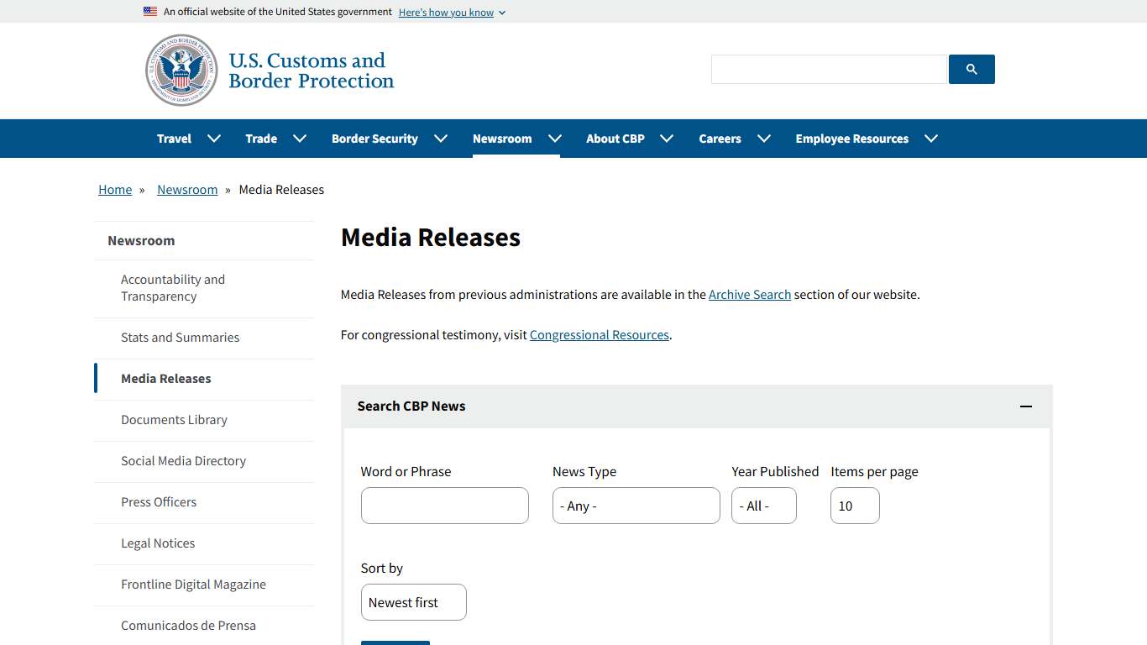The height and width of the screenshot is (645, 1147).
Task: Open the Sort by dropdown
Action: tap(413, 602)
